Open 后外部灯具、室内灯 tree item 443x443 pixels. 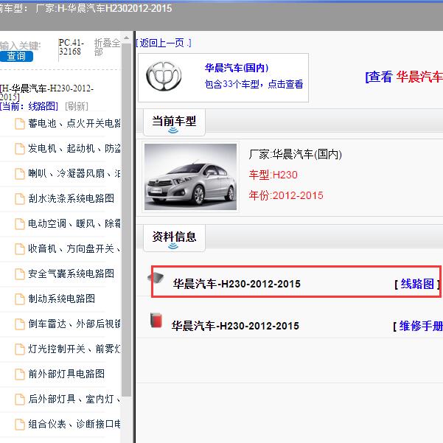point(74,399)
